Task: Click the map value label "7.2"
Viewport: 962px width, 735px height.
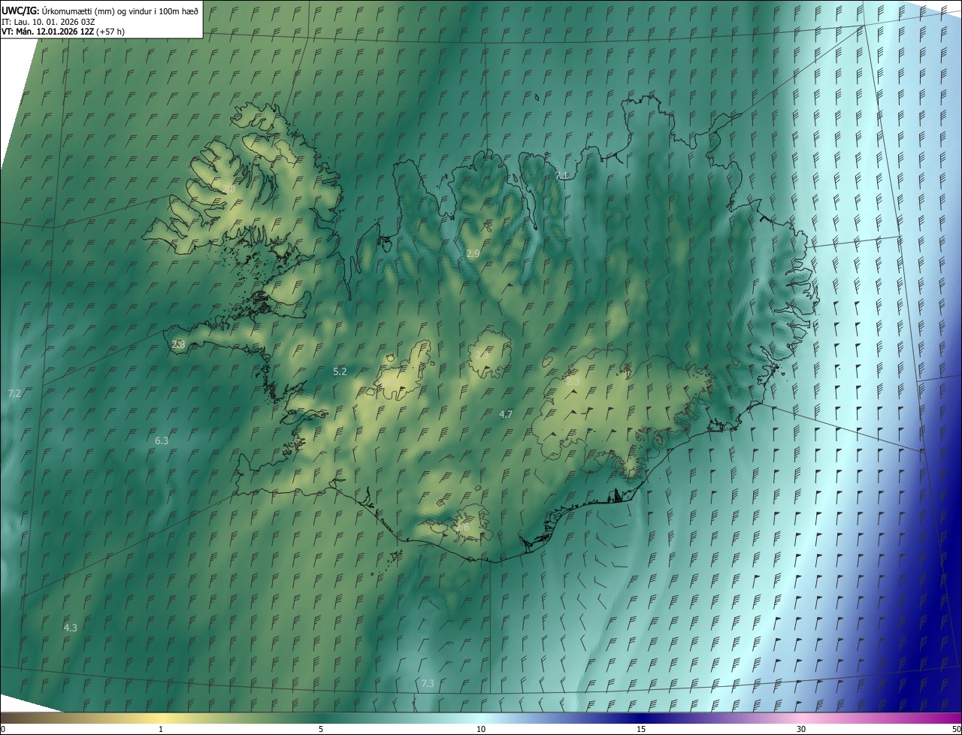Action: (x=14, y=393)
